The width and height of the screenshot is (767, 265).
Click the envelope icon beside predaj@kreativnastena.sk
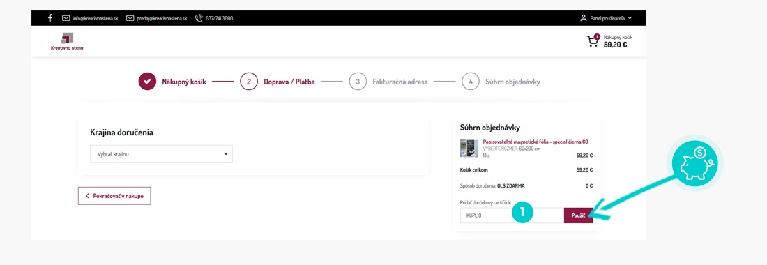click(x=130, y=18)
